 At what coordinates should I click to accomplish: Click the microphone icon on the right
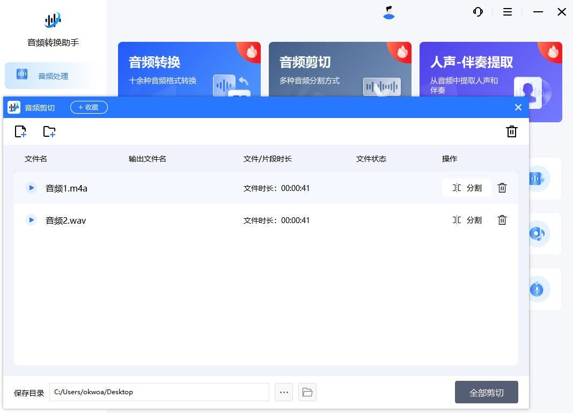pyautogui.click(x=537, y=290)
